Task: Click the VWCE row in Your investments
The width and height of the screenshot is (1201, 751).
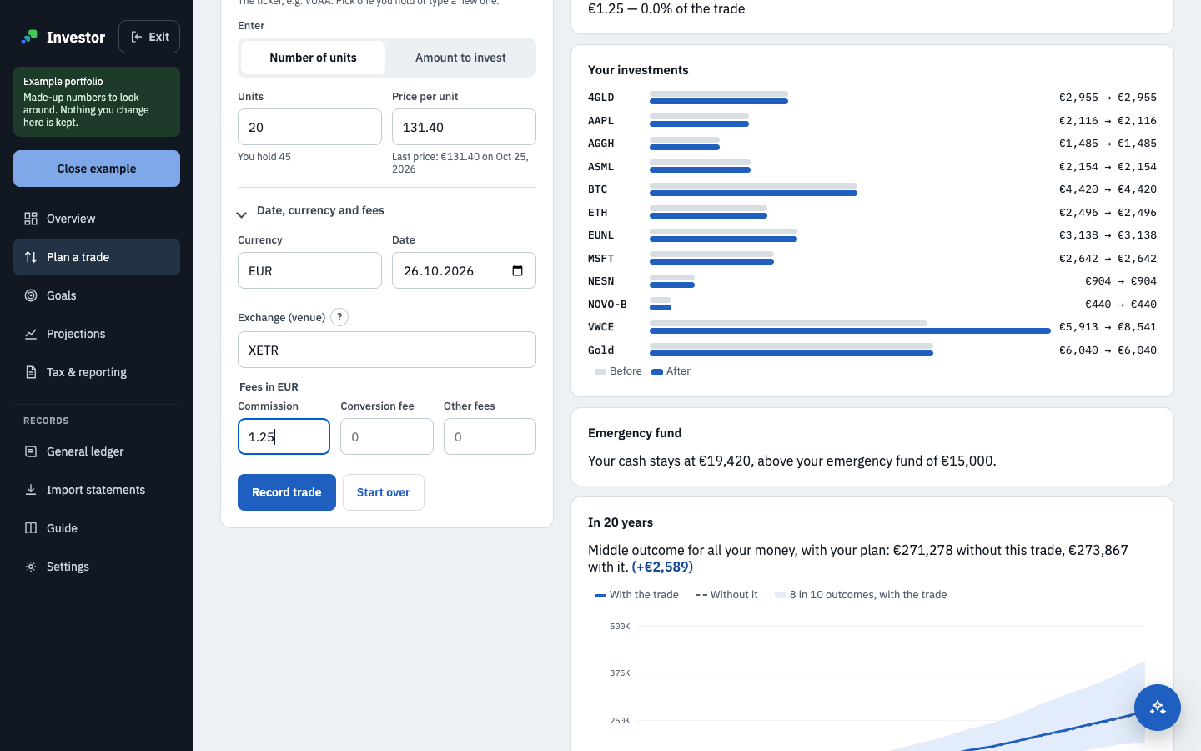Action: click(872, 327)
